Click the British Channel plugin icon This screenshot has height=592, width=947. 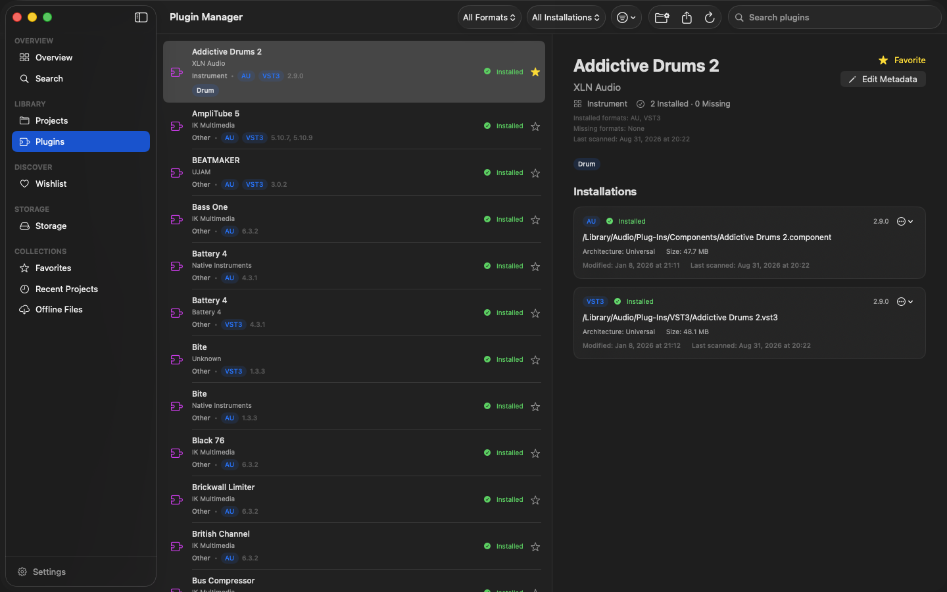(x=176, y=547)
